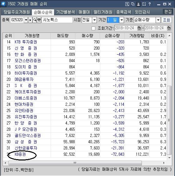Screen dimensions: 175x176
Task: Click the vertical scrollbar up arrow
Action: (x=169, y=36)
